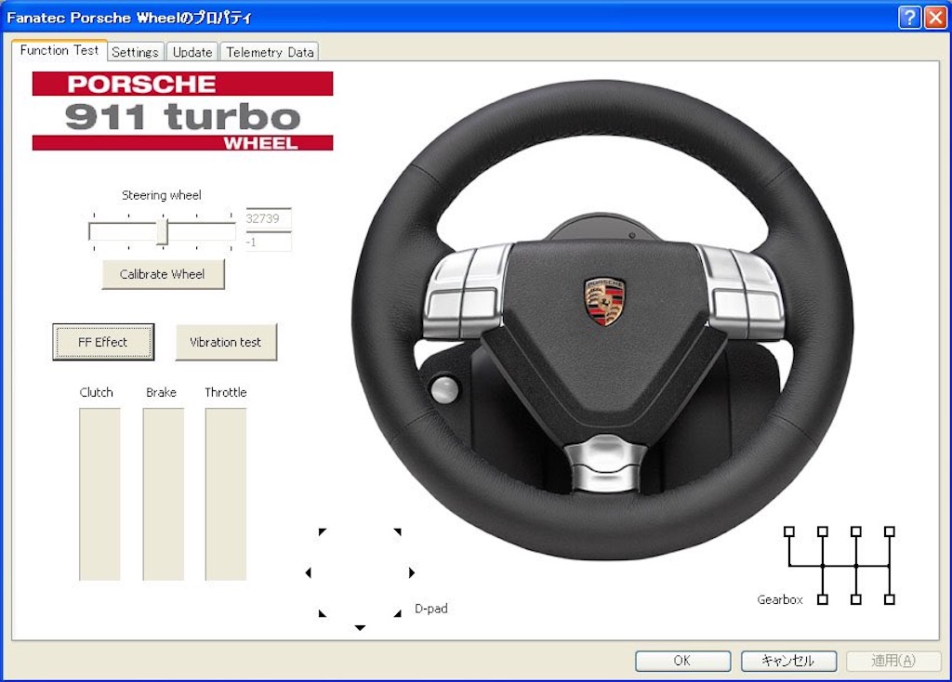Viewport: 952px width, 682px height.
Task: Click the first bottom gearbox position square
Action: (x=823, y=599)
